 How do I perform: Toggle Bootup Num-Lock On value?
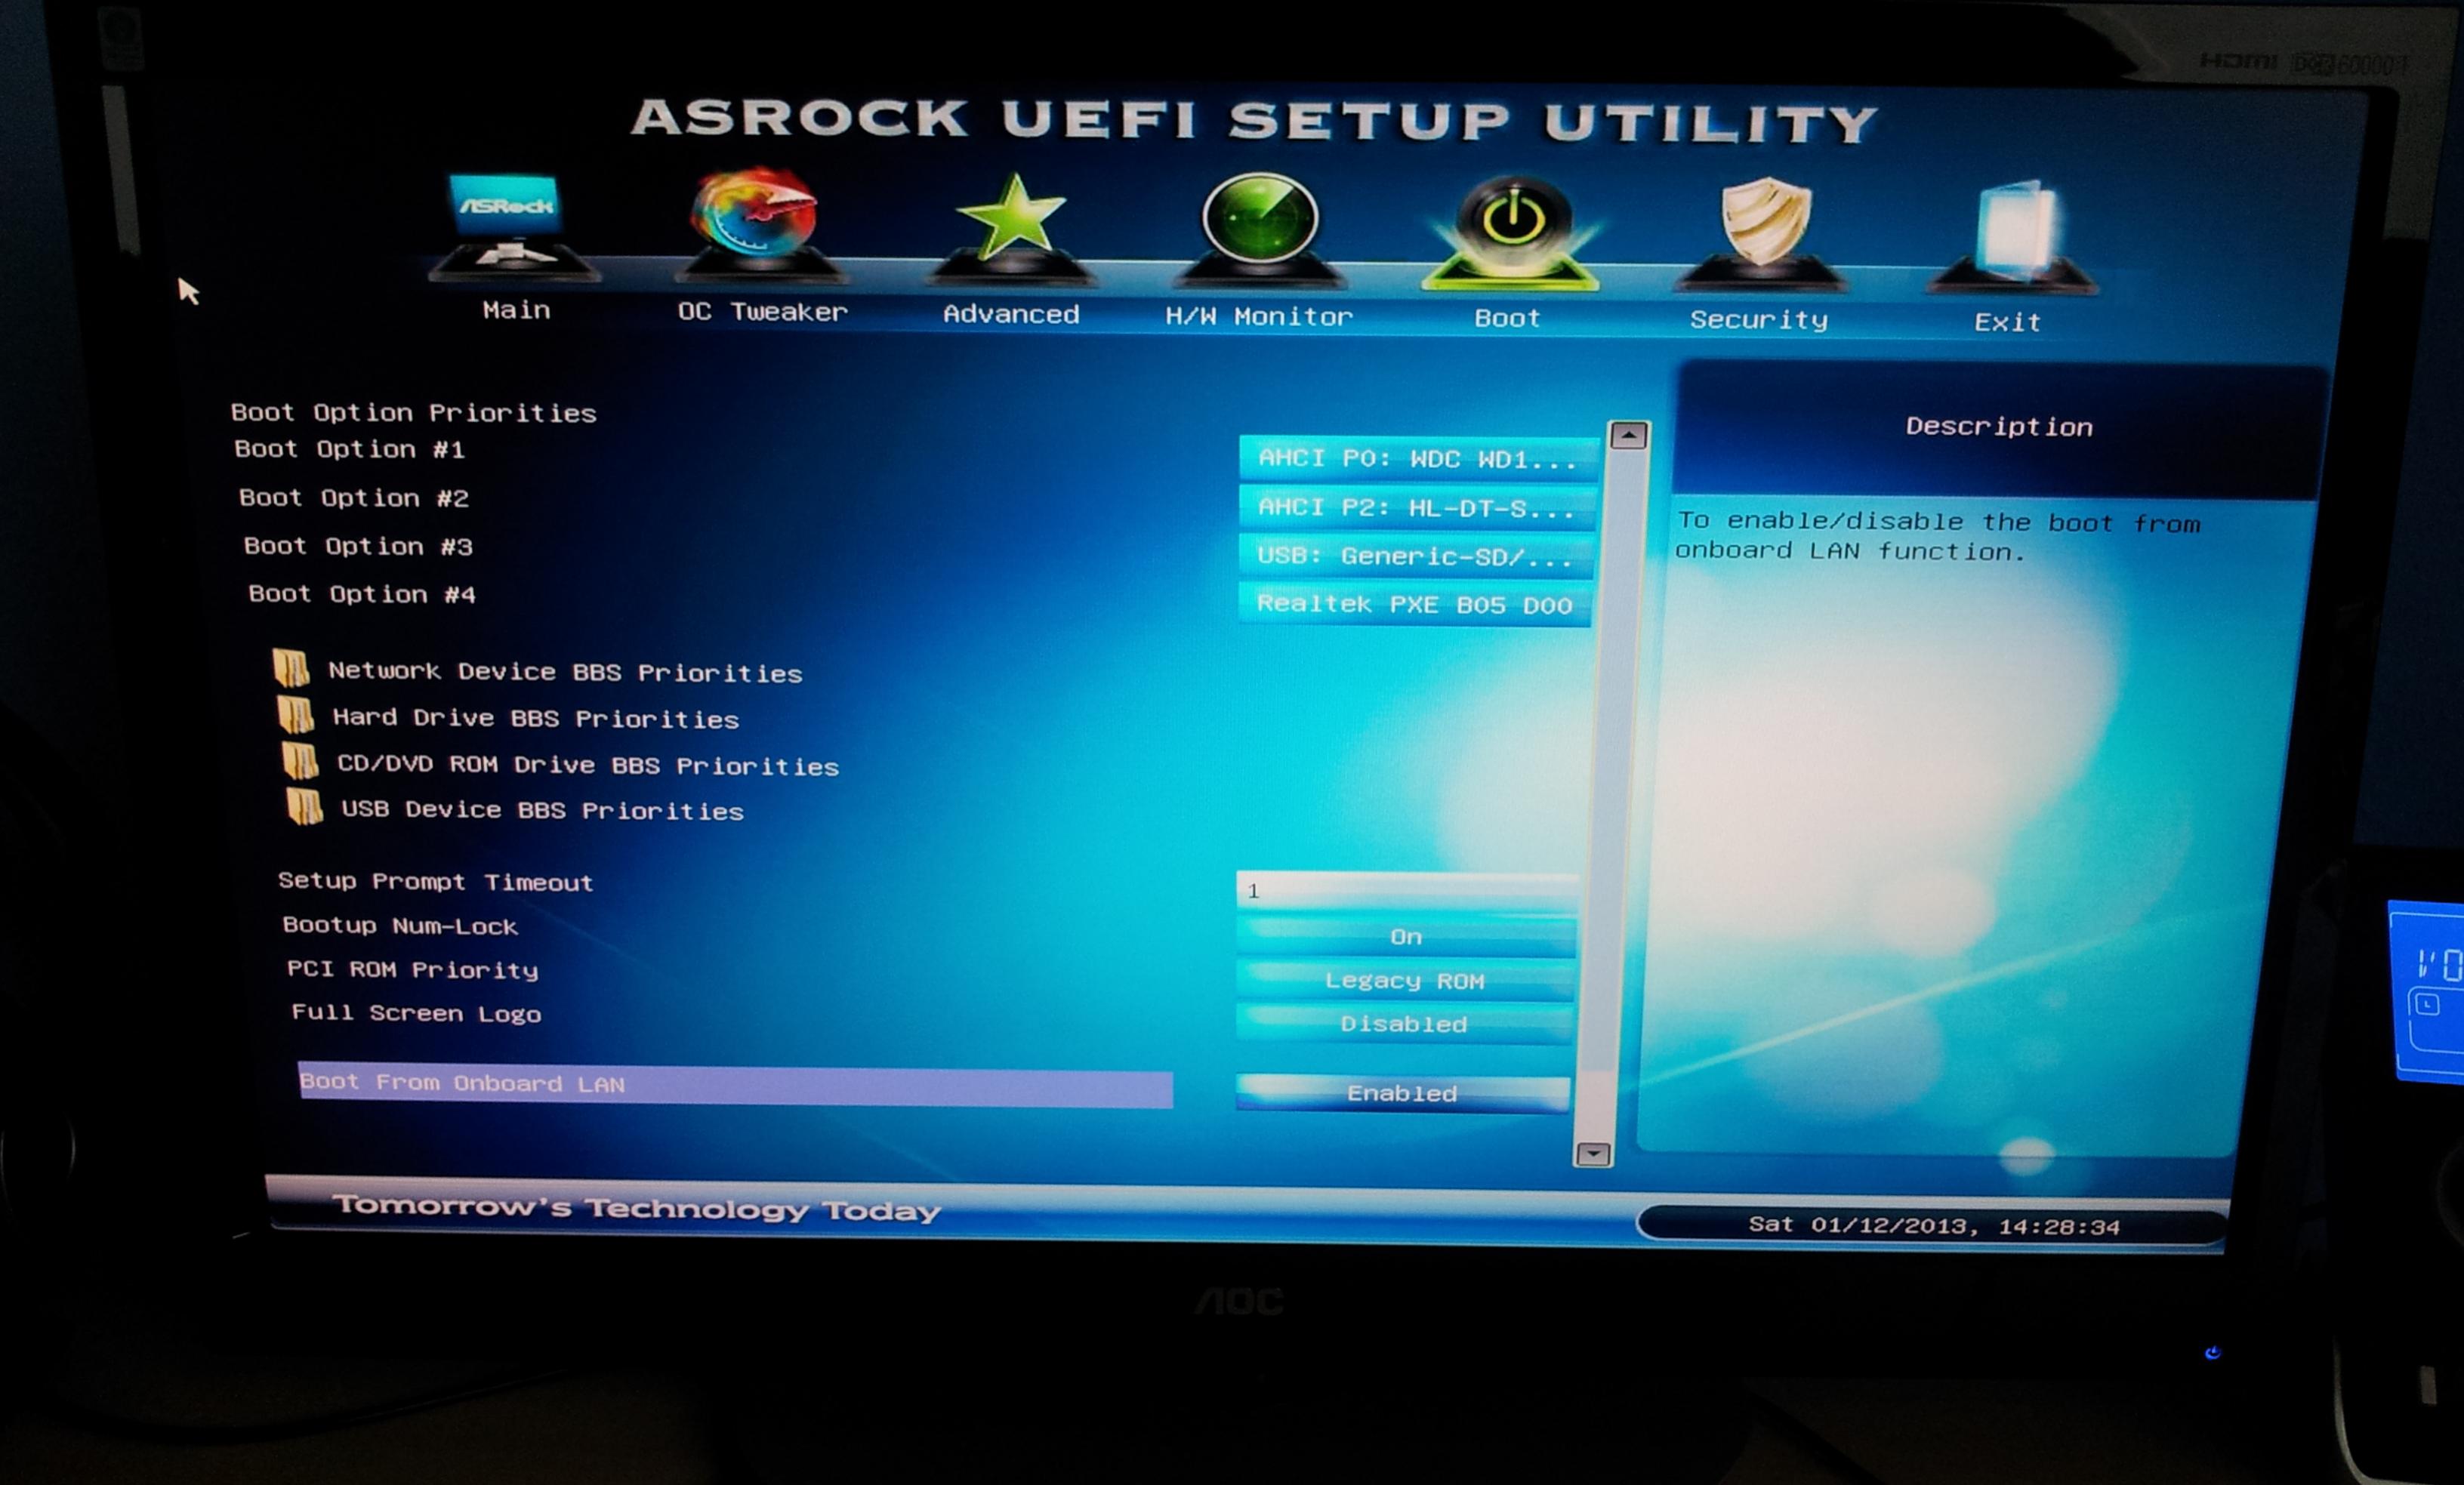click(1406, 937)
